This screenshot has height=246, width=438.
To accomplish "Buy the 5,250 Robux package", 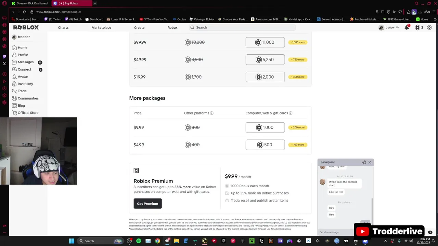I will (x=265, y=59).
